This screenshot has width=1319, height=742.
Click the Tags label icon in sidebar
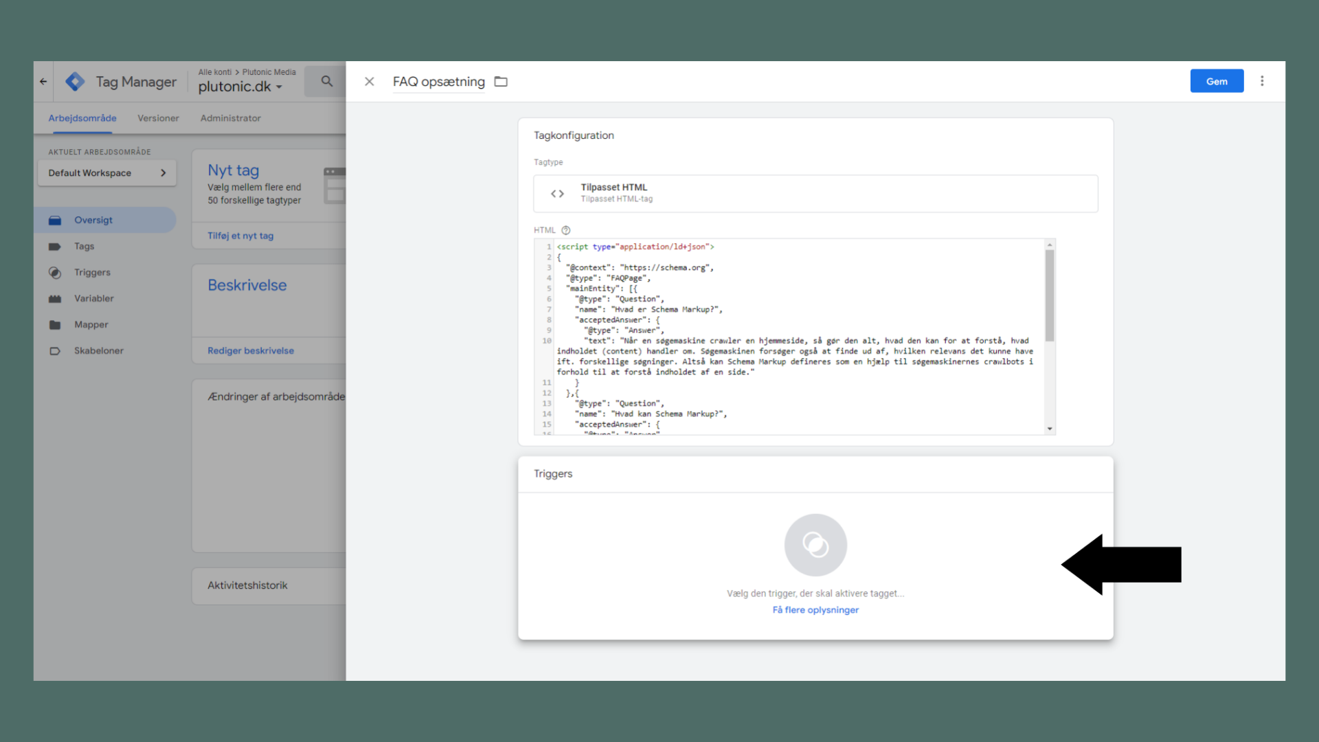tap(55, 247)
